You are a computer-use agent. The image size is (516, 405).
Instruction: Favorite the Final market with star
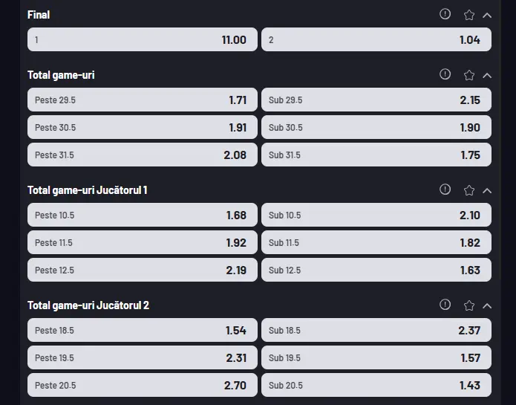tap(469, 15)
